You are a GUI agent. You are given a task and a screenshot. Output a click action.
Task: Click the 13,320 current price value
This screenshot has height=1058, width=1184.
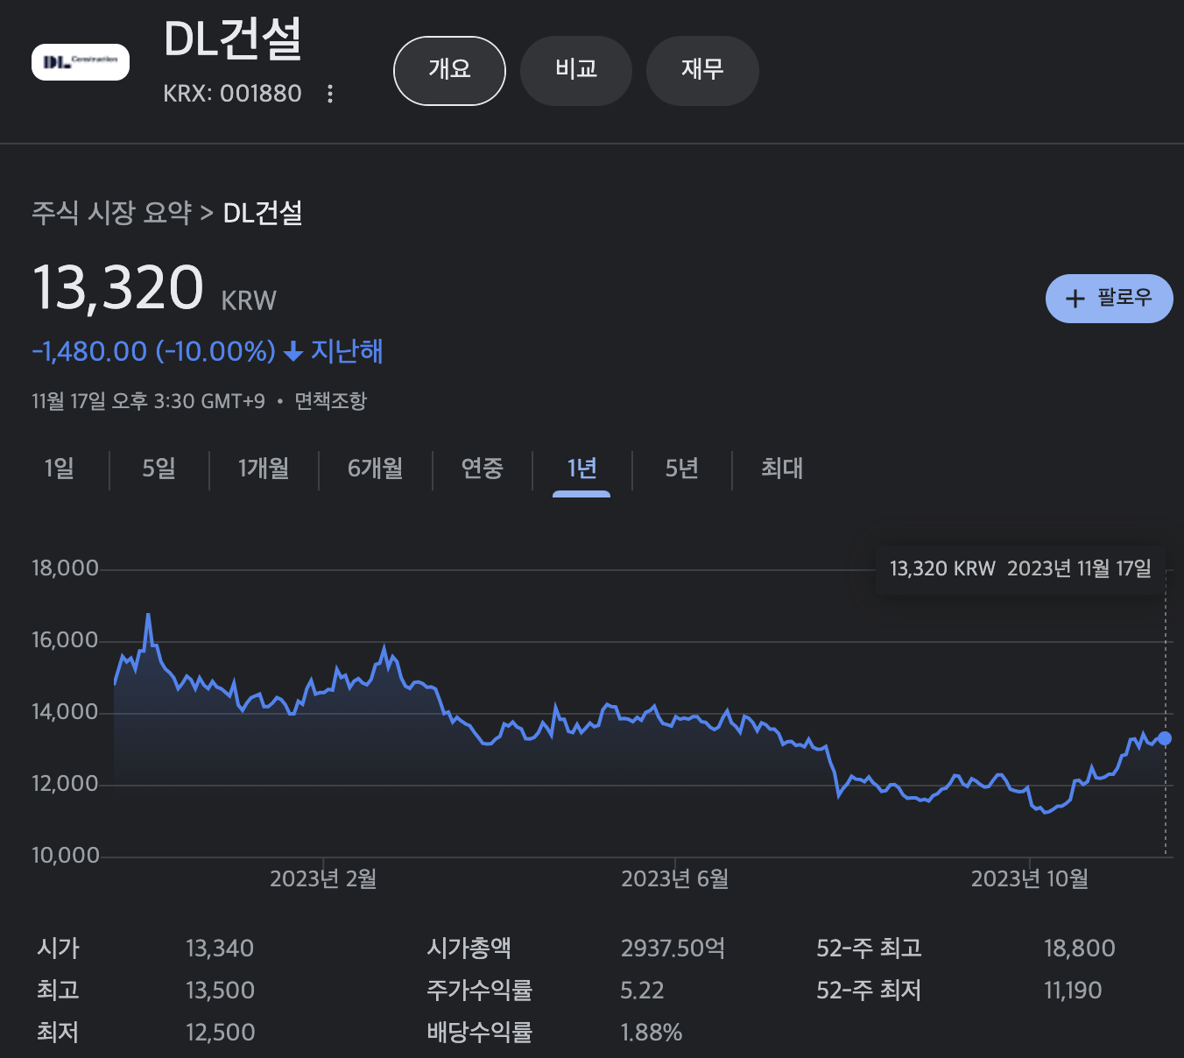point(118,288)
